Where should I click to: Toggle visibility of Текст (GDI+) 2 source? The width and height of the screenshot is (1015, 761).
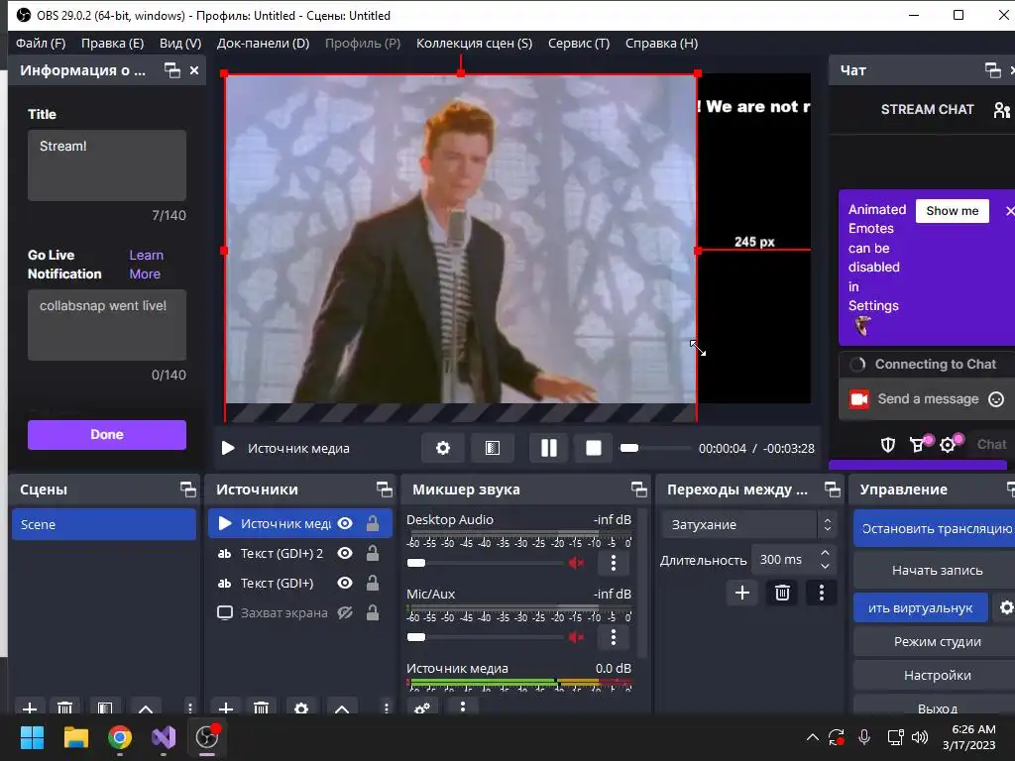coord(345,553)
